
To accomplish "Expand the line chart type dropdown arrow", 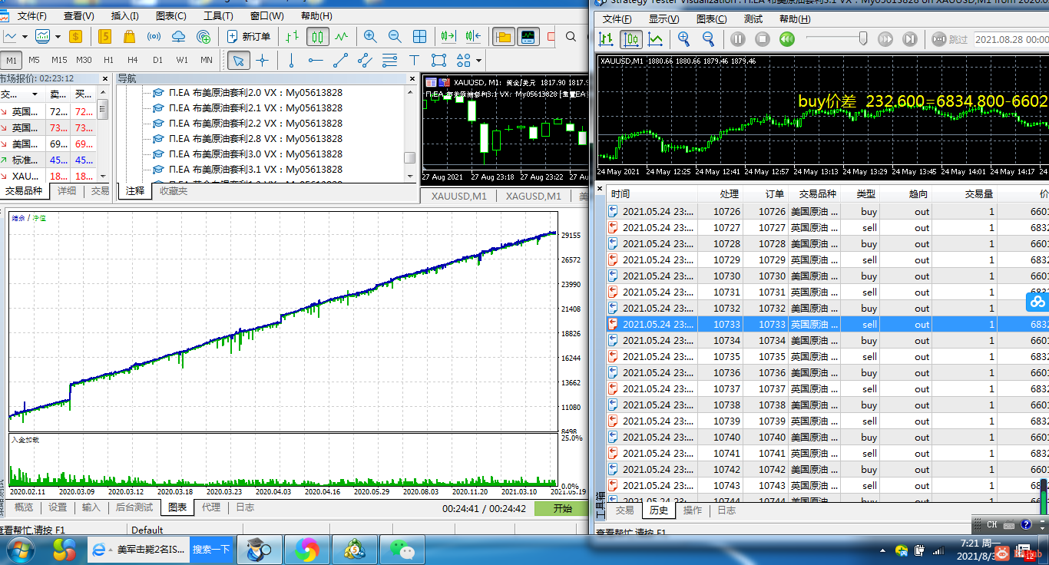I will click(x=25, y=36).
